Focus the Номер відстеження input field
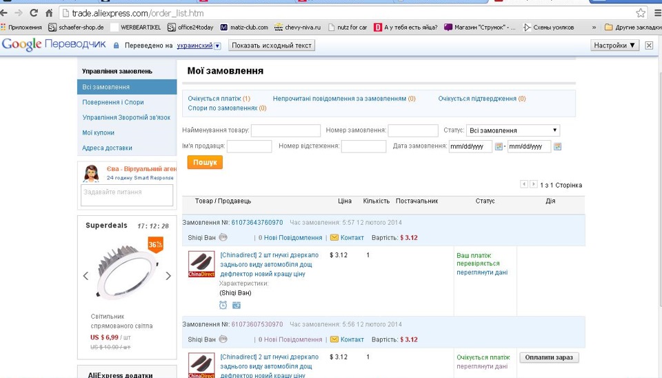Screen dimensions: 662x378 363,146
